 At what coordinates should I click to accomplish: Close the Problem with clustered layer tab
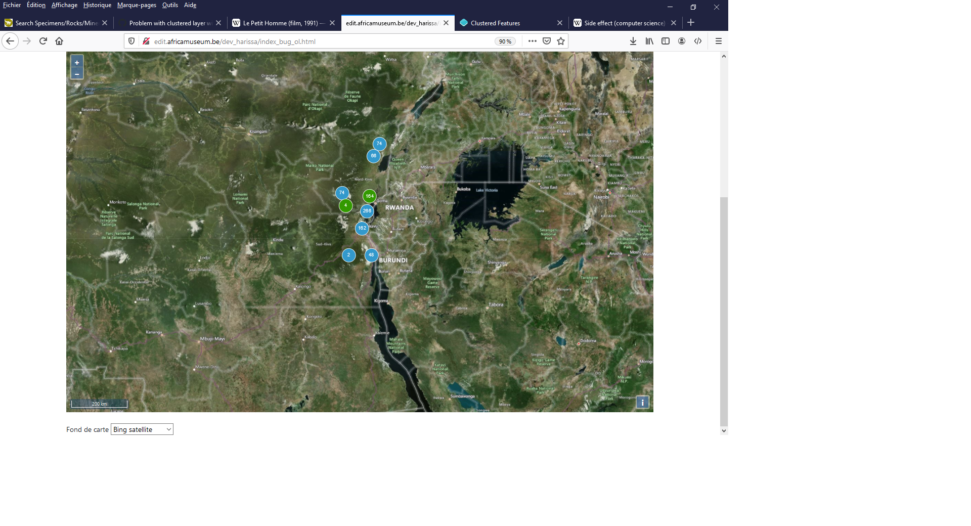[x=218, y=23]
